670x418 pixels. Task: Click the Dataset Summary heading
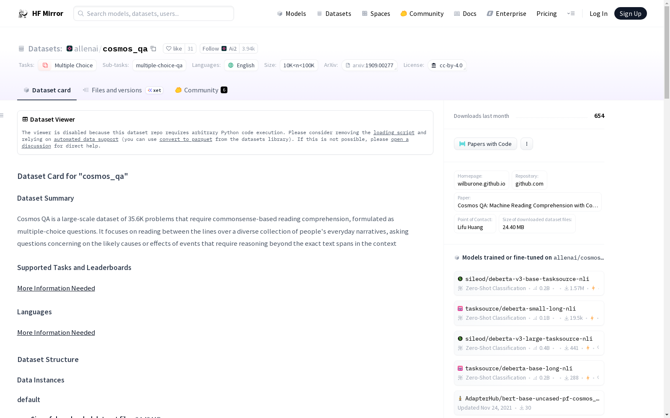point(46,198)
